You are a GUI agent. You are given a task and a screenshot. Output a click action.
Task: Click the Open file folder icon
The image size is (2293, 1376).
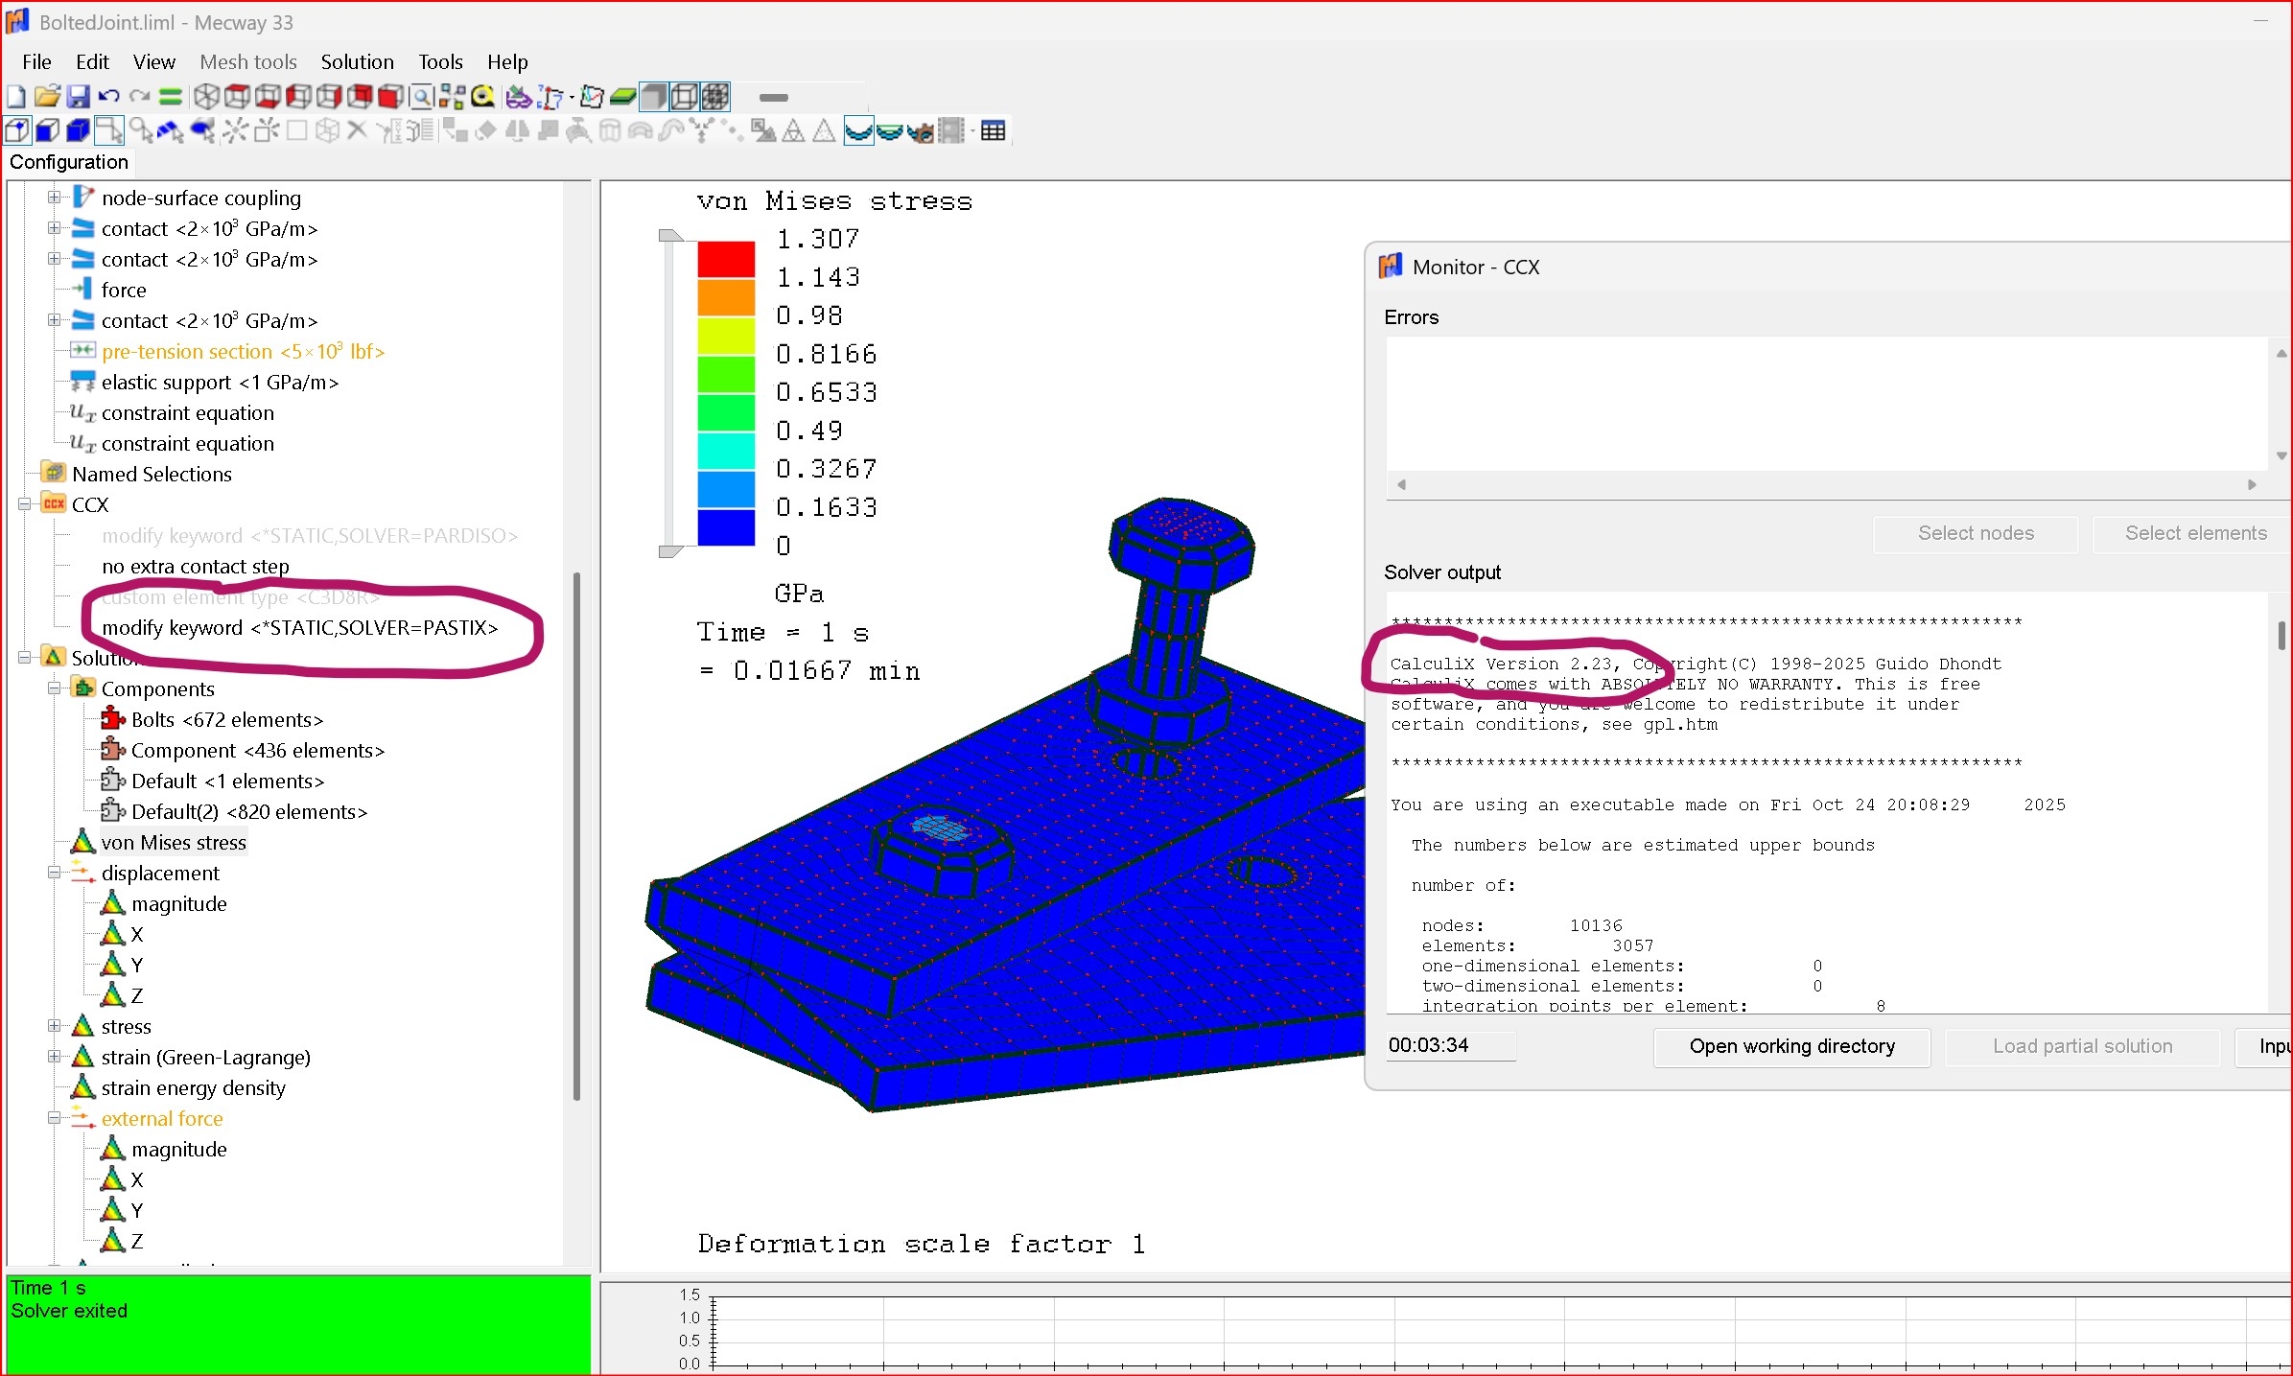point(47,97)
